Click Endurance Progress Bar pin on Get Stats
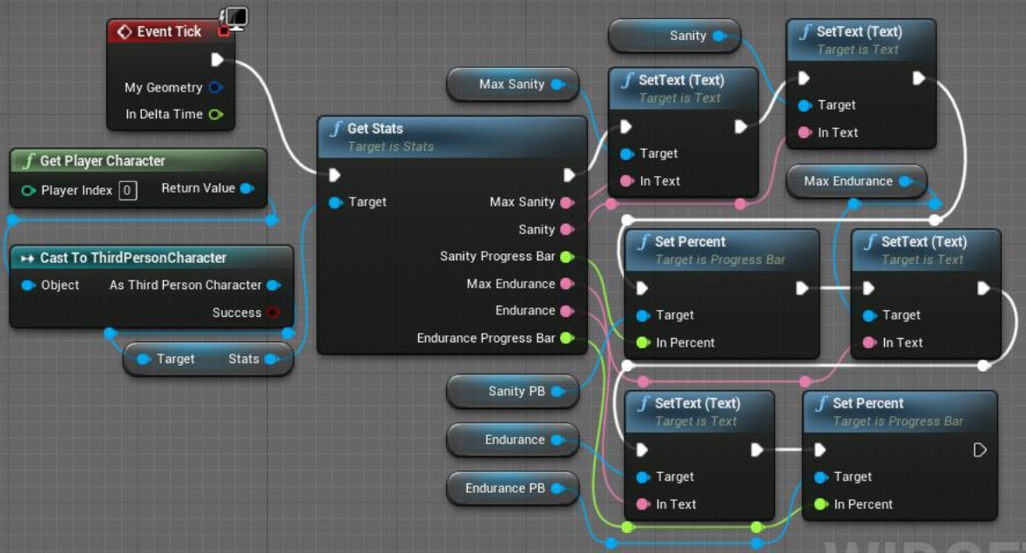Screen dimensions: 1026x553 567,338
